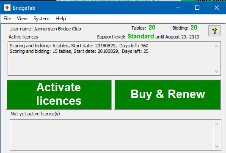Click down arrow in not yet active licences list
Screen dimensions: 226x153
217,147
